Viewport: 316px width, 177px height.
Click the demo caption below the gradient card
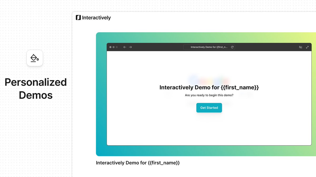coord(138,163)
